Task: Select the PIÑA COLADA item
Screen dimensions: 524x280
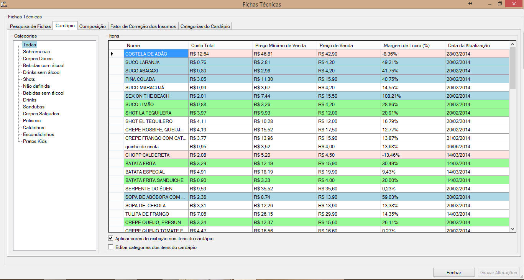Action: coord(156,79)
